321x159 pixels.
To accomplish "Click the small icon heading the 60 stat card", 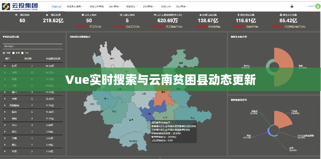I will pos(16,15).
